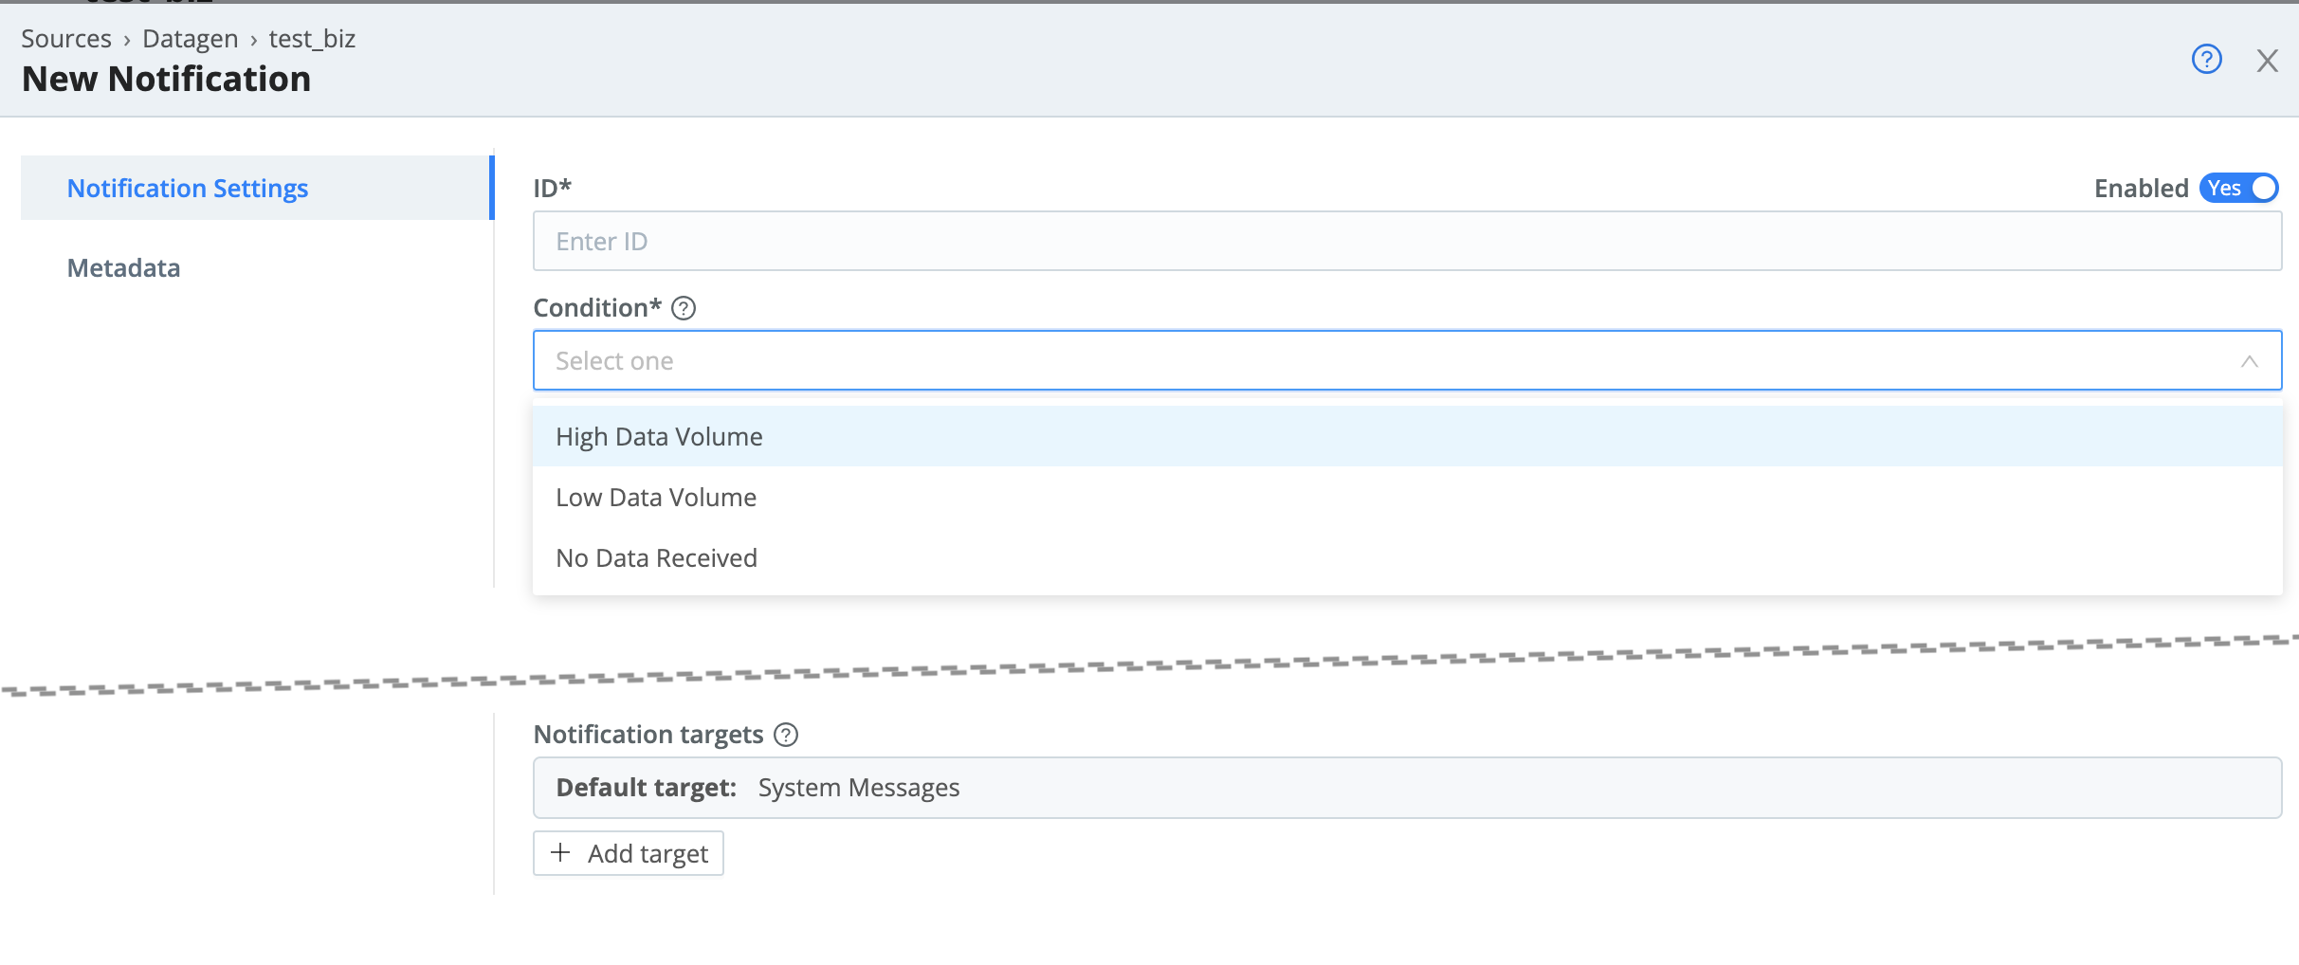Select High Data Volume from the dropdown
The image size is (2299, 965).
pyautogui.click(x=659, y=436)
